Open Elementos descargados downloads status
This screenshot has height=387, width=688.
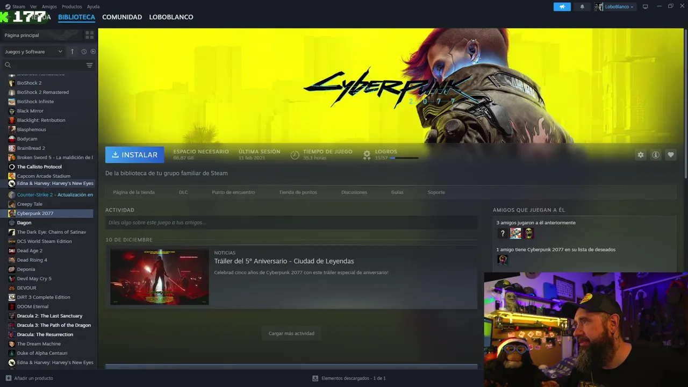pos(349,378)
